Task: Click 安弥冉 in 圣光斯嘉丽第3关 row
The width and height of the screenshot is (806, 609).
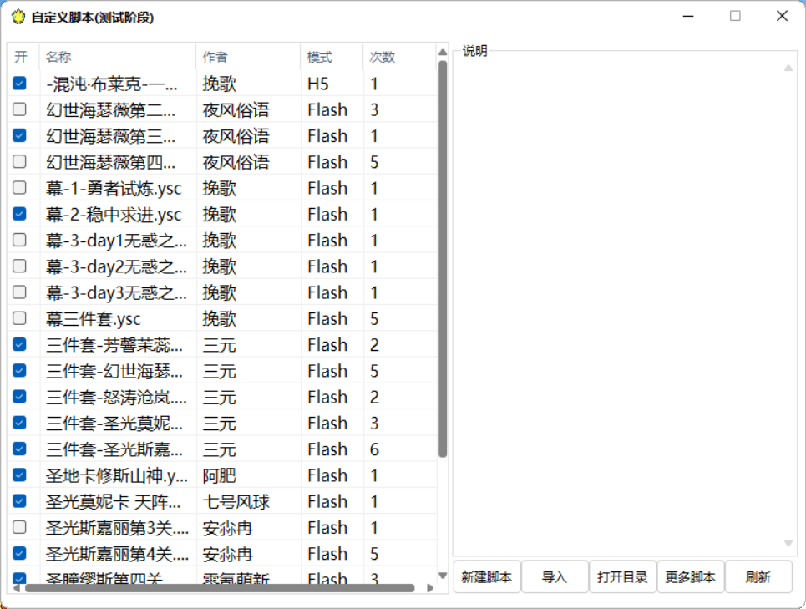Action: 228,527
